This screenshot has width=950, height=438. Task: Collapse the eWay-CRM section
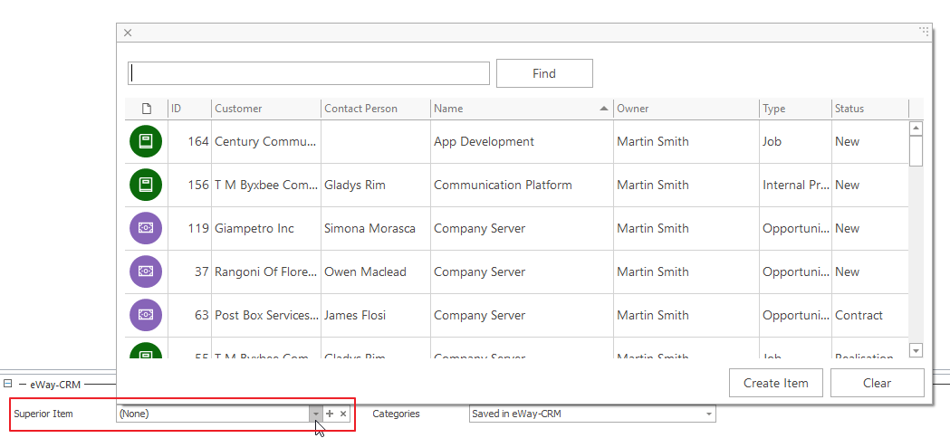(x=8, y=384)
